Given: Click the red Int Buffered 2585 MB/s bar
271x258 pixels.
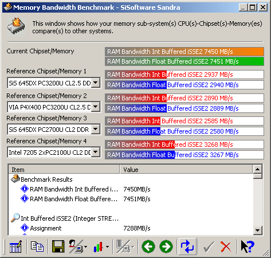Looking at the screenshot, I should coord(184,121).
